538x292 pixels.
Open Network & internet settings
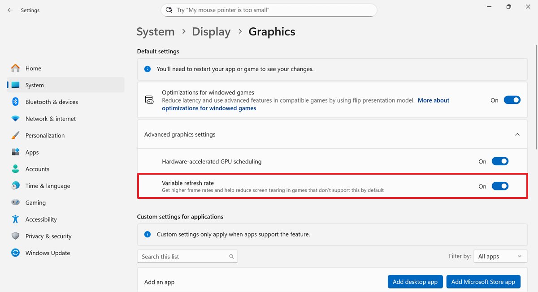15,119
